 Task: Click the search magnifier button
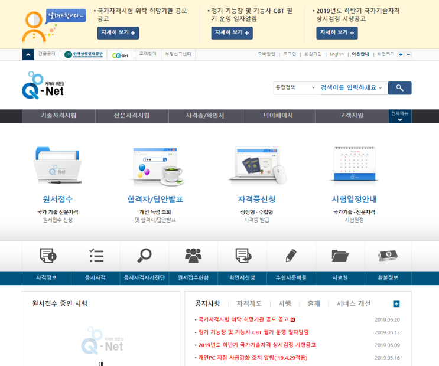pos(399,88)
